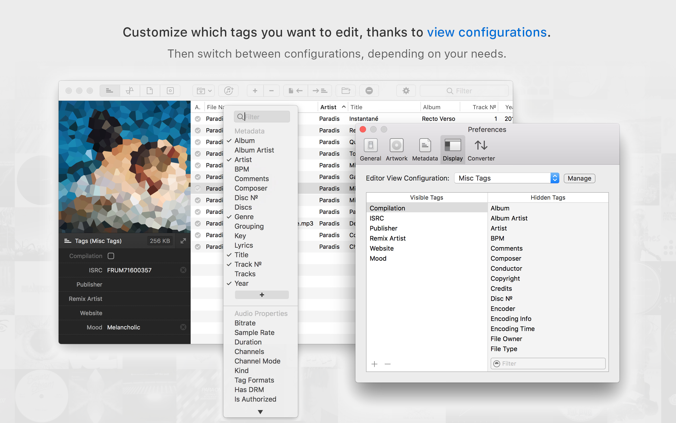Viewport: 676px width, 423px height.
Task: Open the view configurations link
Action: 487,32
